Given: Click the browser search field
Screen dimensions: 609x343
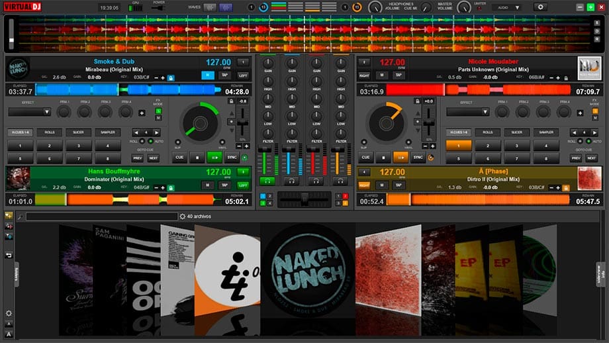Looking at the screenshot, I should [x=102, y=217].
